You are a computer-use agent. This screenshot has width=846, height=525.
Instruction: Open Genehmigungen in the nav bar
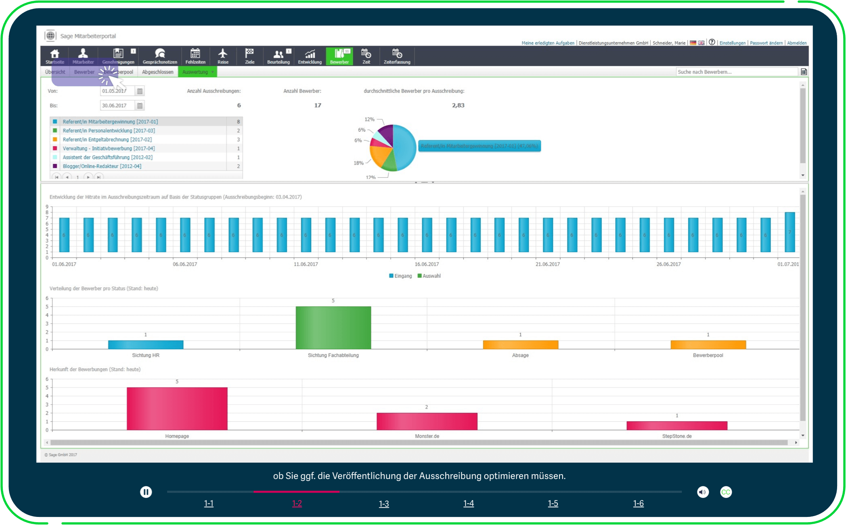point(118,56)
